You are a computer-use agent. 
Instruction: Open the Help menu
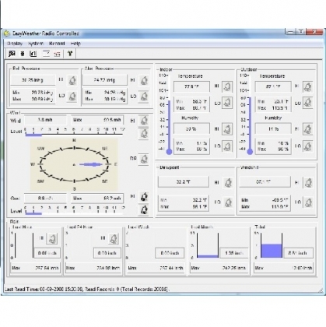(x=75, y=44)
